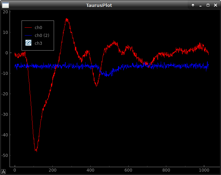Viewport: 221px width, 175px height.
Task: Click the roll-up arrow button in title bar
Action: 193,5
